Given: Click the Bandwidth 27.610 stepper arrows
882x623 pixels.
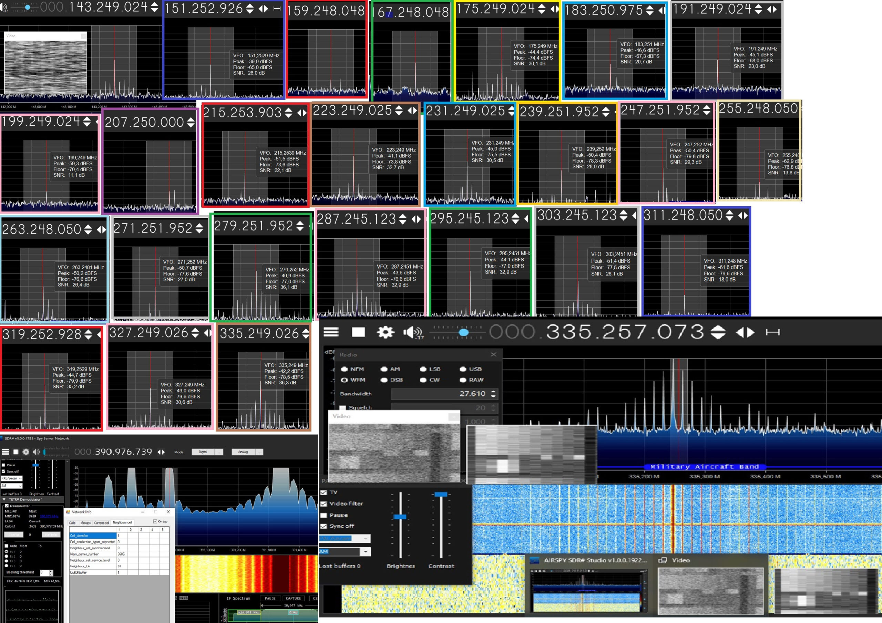Looking at the screenshot, I should tap(493, 394).
